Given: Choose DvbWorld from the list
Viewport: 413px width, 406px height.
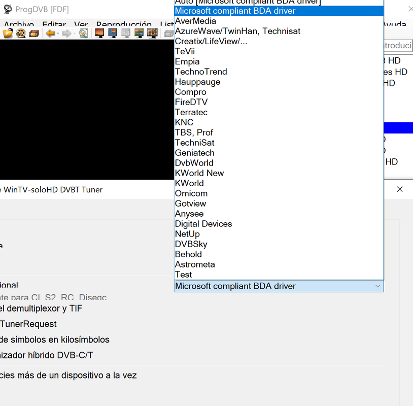Looking at the screenshot, I should 279,163.
